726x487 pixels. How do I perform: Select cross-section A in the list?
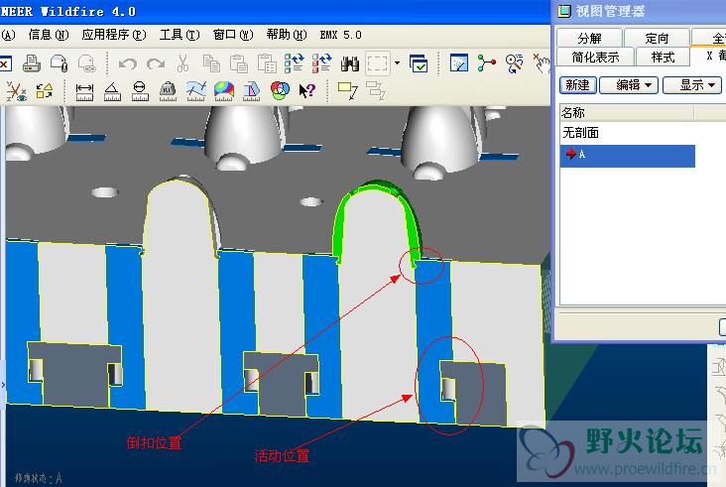pyautogui.click(x=628, y=156)
